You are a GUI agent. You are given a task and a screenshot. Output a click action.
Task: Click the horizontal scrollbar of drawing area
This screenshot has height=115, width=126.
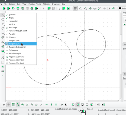tap(63, 101)
